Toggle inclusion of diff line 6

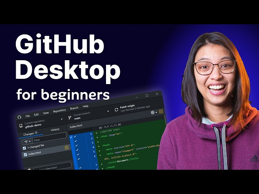point(79,159)
